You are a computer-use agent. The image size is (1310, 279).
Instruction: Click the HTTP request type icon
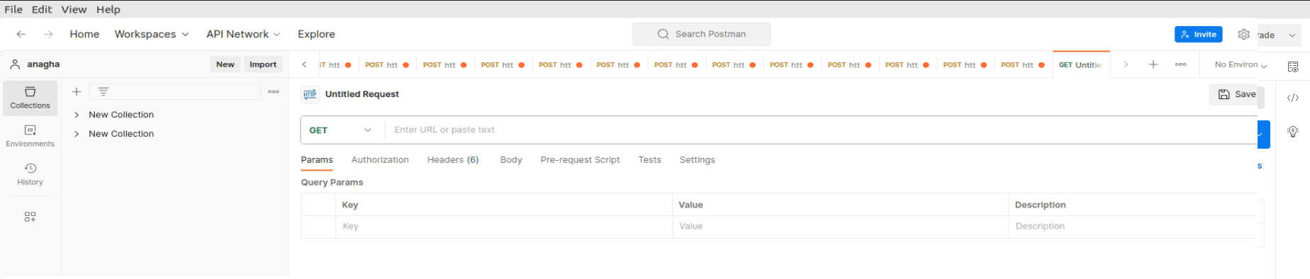click(x=310, y=94)
